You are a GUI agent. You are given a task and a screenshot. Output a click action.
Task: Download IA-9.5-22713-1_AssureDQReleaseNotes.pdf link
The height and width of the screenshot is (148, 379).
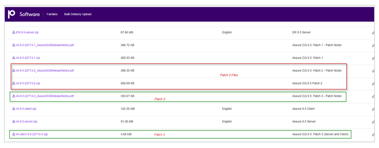coord(45,45)
